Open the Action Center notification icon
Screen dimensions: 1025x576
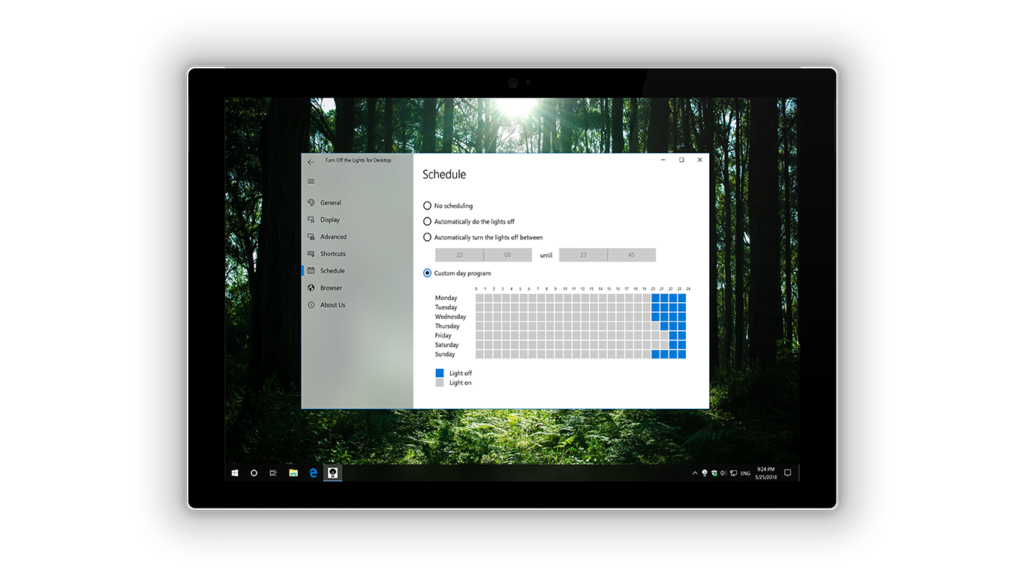787,472
